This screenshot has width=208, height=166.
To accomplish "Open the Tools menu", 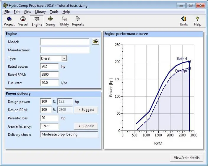I will [x=54, y=12].
